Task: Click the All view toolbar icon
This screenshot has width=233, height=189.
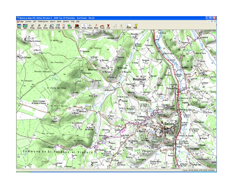Action: (x=64, y=26)
